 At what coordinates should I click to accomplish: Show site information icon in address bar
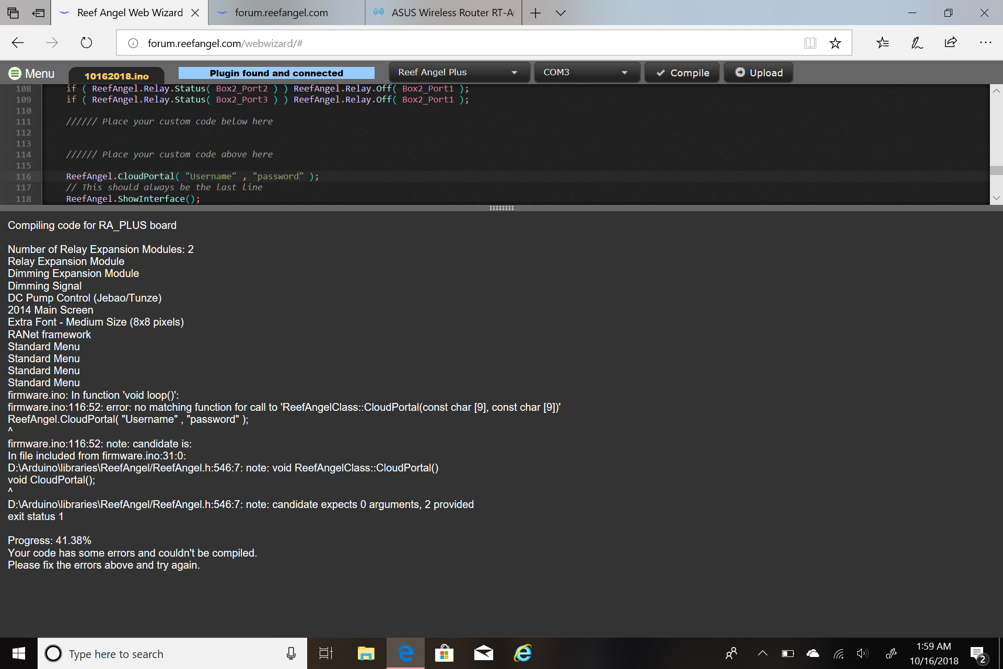click(x=133, y=43)
